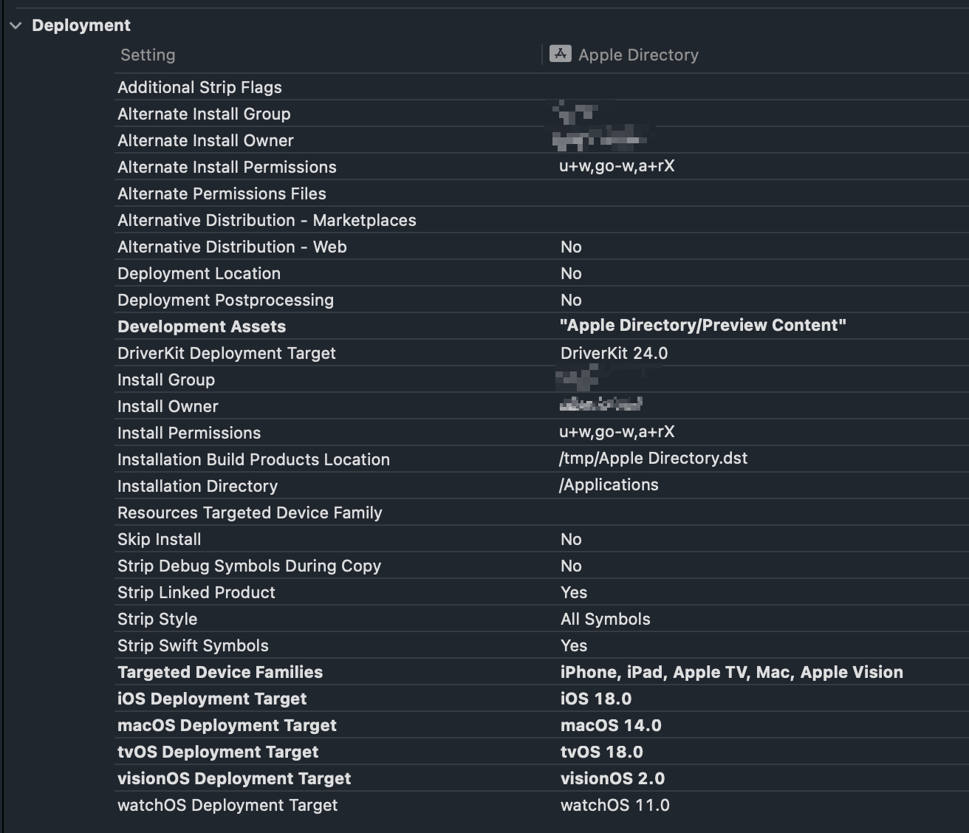Image resolution: width=969 pixels, height=833 pixels.
Task: Select the Alternate Install Group setting
Action: pyautogui.click(x=204, y=114)
